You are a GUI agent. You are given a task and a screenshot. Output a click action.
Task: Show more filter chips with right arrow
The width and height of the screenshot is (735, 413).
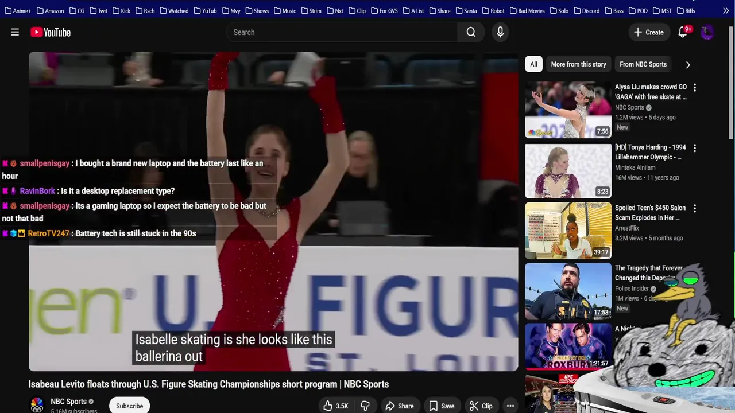[688, 64]
